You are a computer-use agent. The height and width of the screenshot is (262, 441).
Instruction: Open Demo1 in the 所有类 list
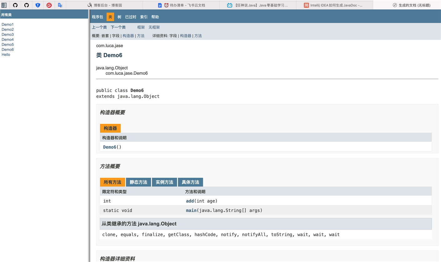(x=8, y=24)
